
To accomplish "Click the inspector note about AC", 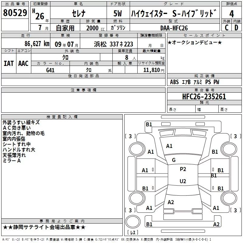I will coord(17,128).
